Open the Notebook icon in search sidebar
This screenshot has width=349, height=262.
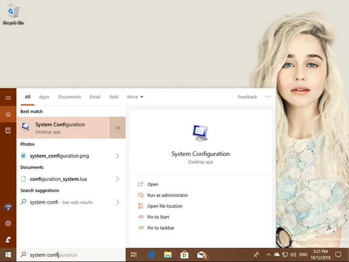click(8, 130)
